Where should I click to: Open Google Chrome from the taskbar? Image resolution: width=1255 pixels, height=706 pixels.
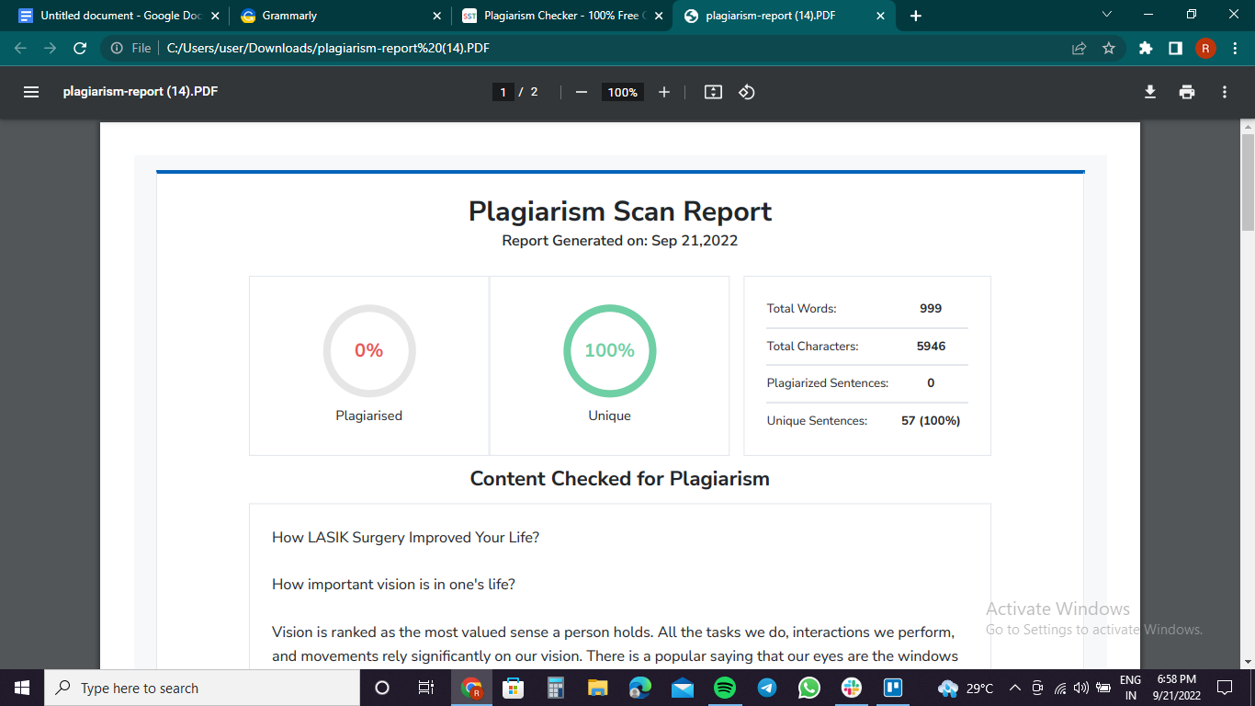tap(471, 688)
